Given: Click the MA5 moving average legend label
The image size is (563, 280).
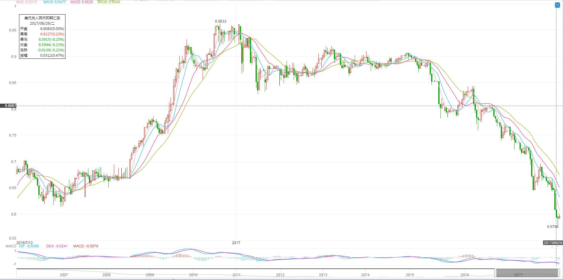Looking at the screenshot, I should 26,2.
